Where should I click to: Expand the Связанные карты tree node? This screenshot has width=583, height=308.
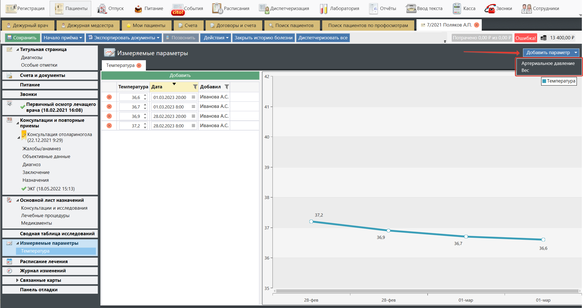pos(17,280)
